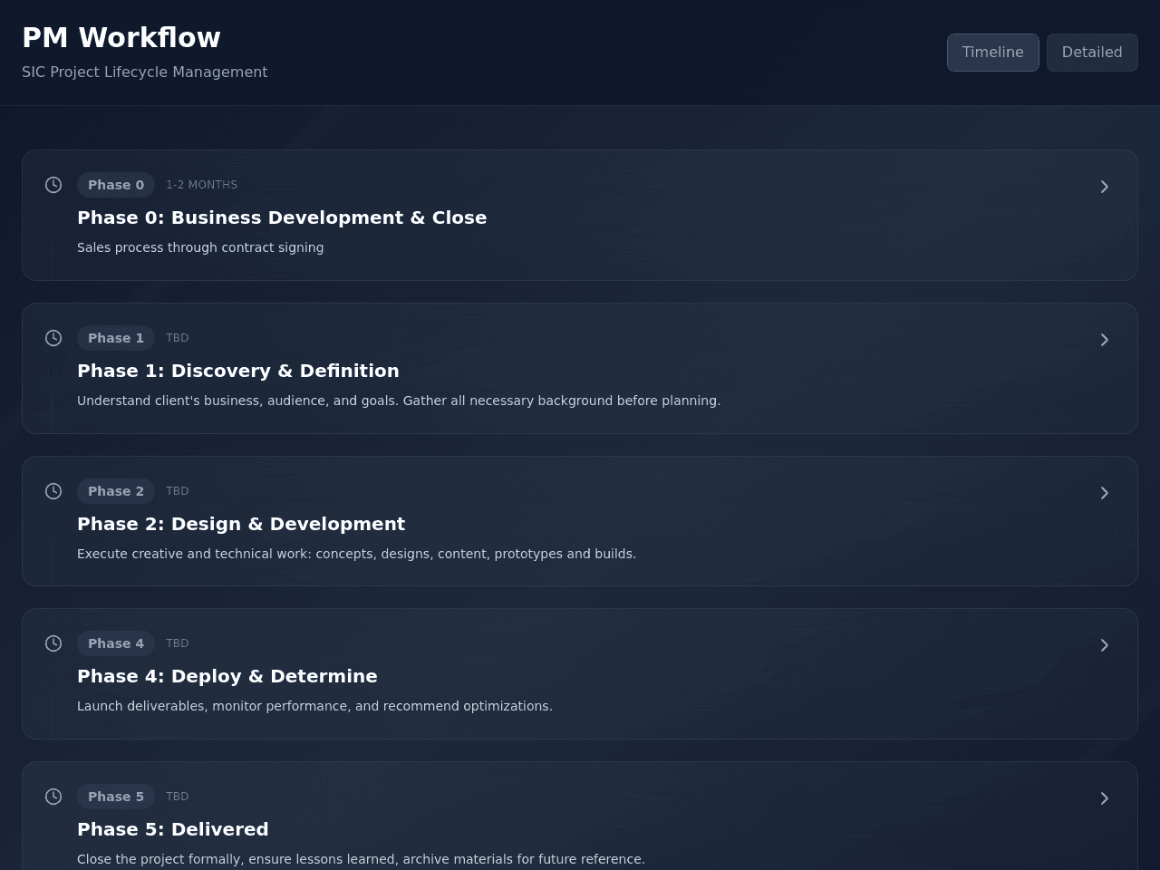
Task: Select the 'Execute creative and technical work' description
Action: [x=357, y=554]
